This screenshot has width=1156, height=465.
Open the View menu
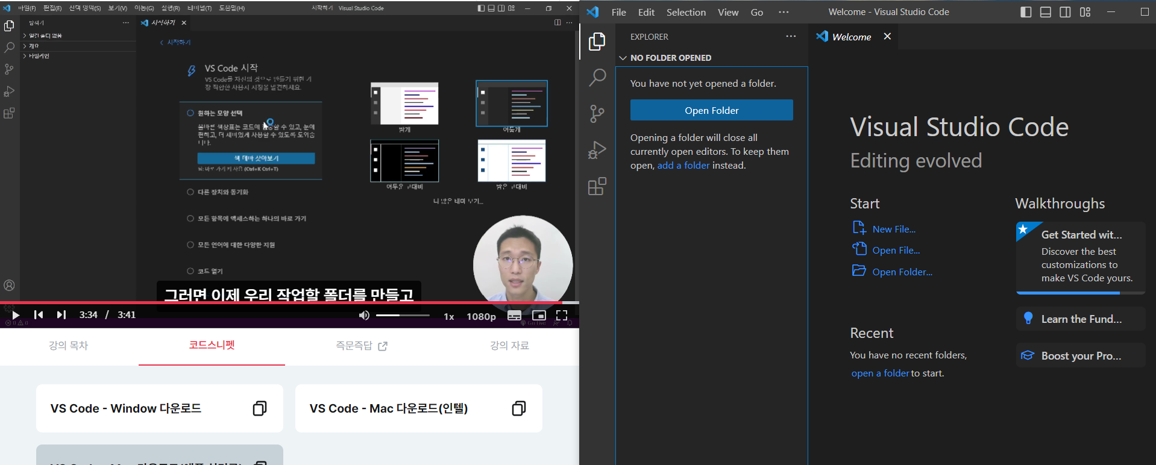point(728,12)
